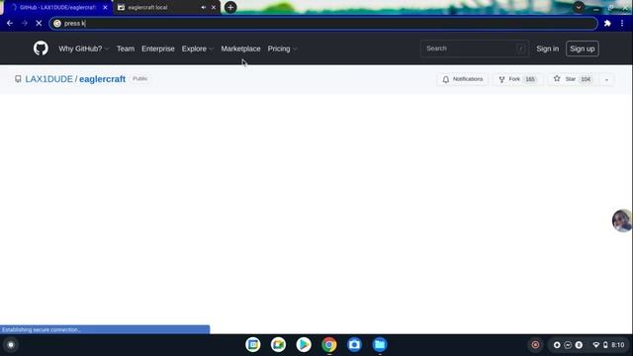633x356 pixels.
Task: Click the third circular tray notification icon
Action: coord(579,345)
